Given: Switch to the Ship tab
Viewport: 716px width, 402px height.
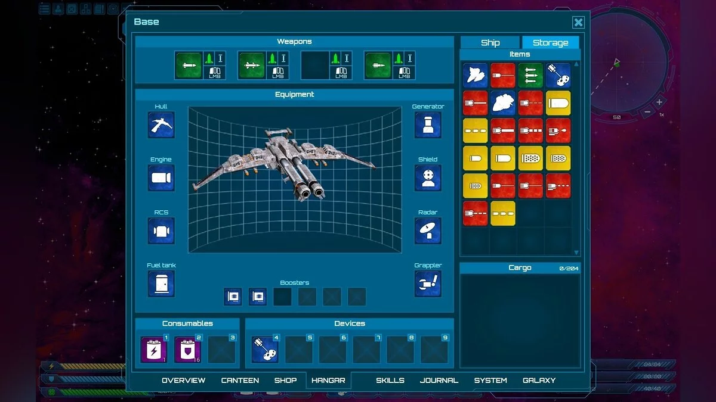Looking at the screenshot, I should (490, 43).
